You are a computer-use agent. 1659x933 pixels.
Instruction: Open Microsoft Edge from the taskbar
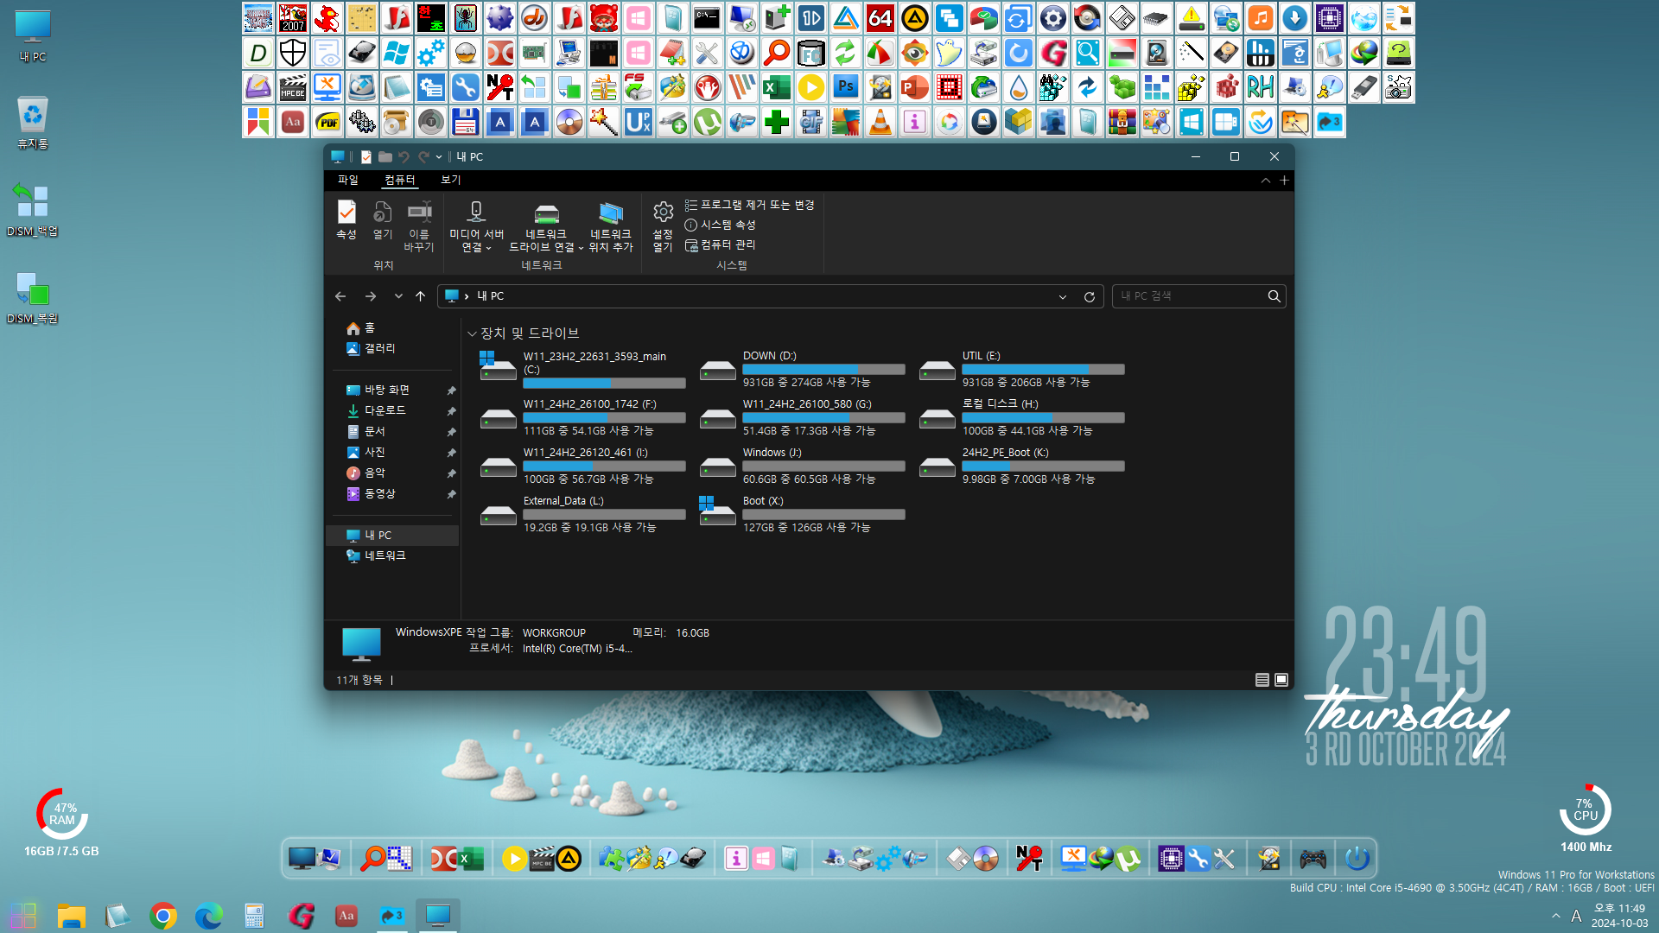pyautogui.click(x=208, y=915)
